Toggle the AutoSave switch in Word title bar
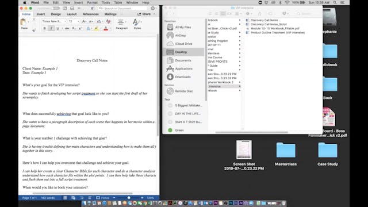The width and height of the screenshot is (368, 207). pyautogui.click(x=55, y=8)
